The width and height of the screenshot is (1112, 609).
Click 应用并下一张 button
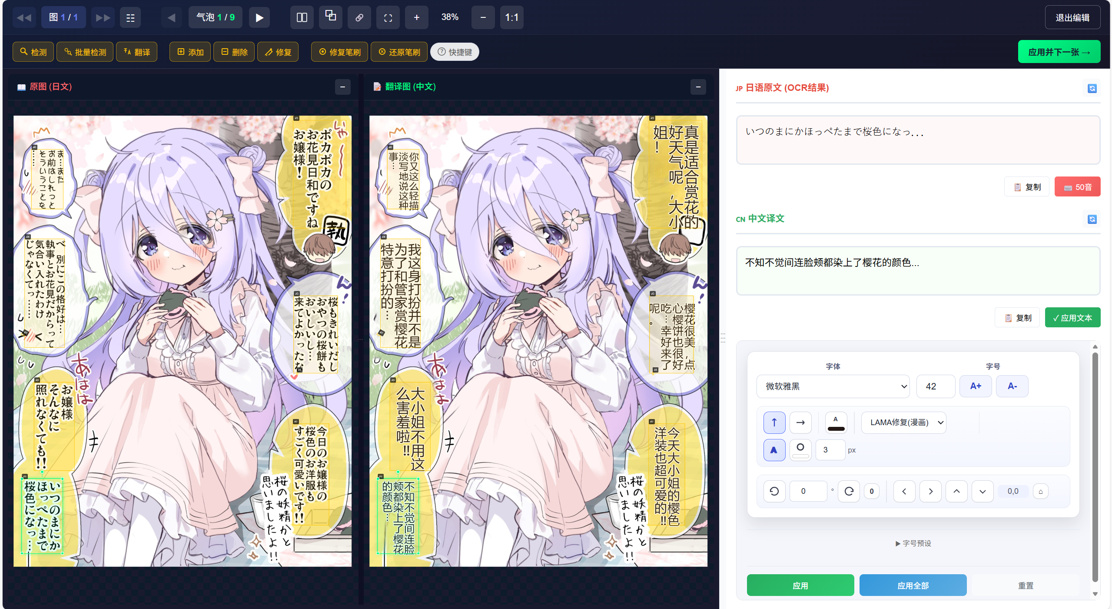click(x=1059, y=52)
